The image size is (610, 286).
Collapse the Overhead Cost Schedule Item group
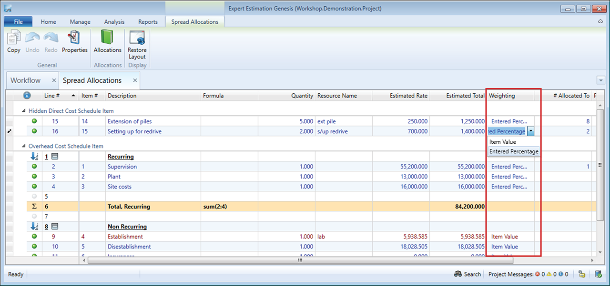click(24, 146)
